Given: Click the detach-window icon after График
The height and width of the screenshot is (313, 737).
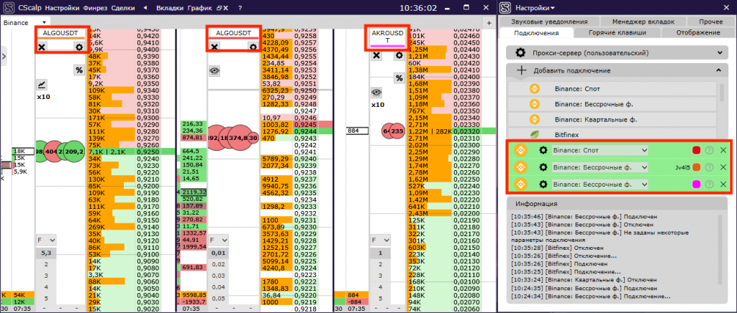Looking at the screenshot, I should tap(218, 8).
